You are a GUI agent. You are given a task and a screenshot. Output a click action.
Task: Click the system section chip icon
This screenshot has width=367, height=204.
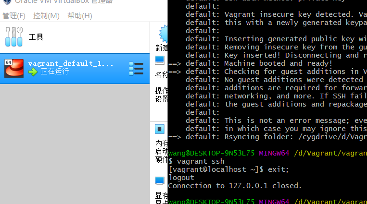pos(160,129)
